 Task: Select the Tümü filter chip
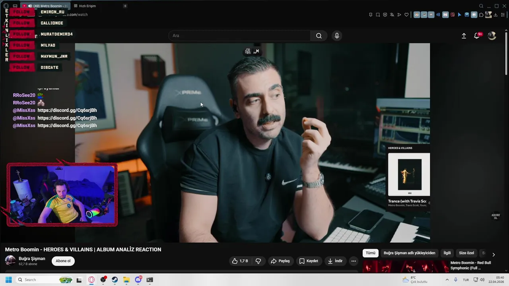click(371, 253)
